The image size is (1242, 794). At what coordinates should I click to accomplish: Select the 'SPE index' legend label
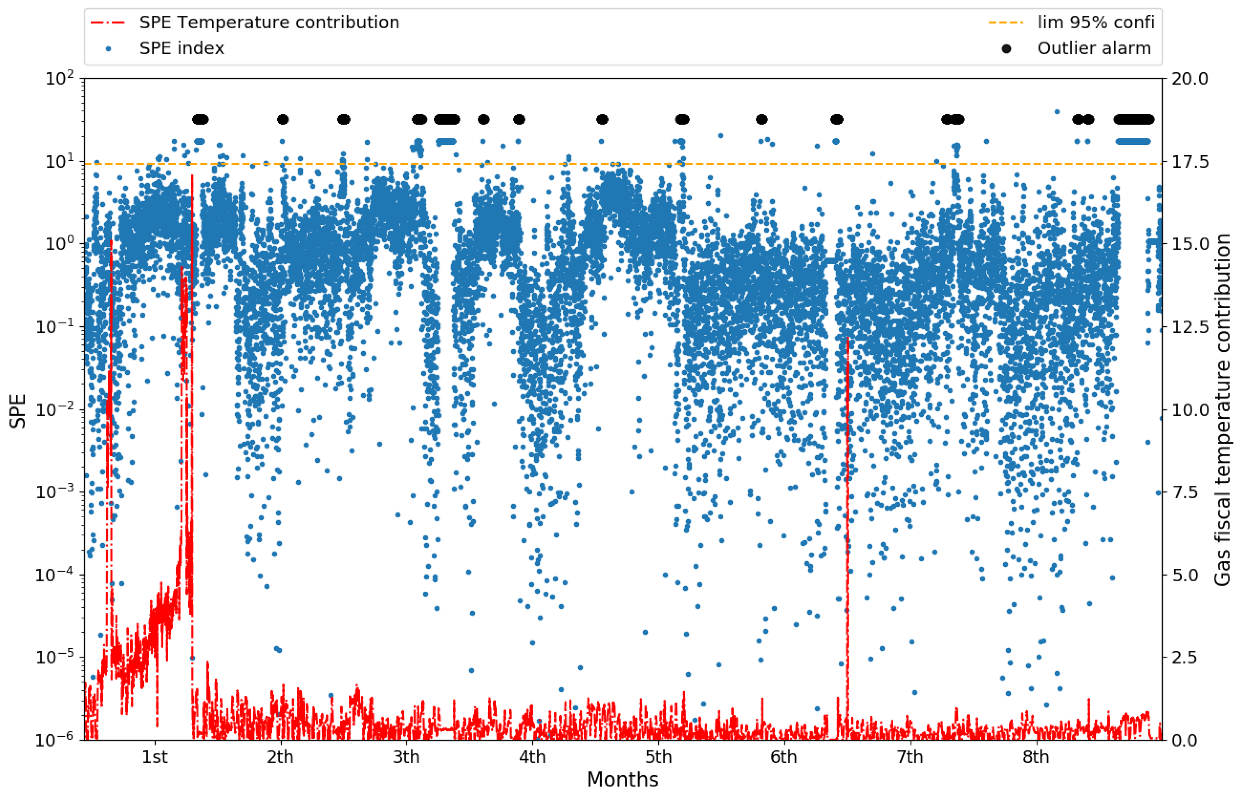pos(182,48)
